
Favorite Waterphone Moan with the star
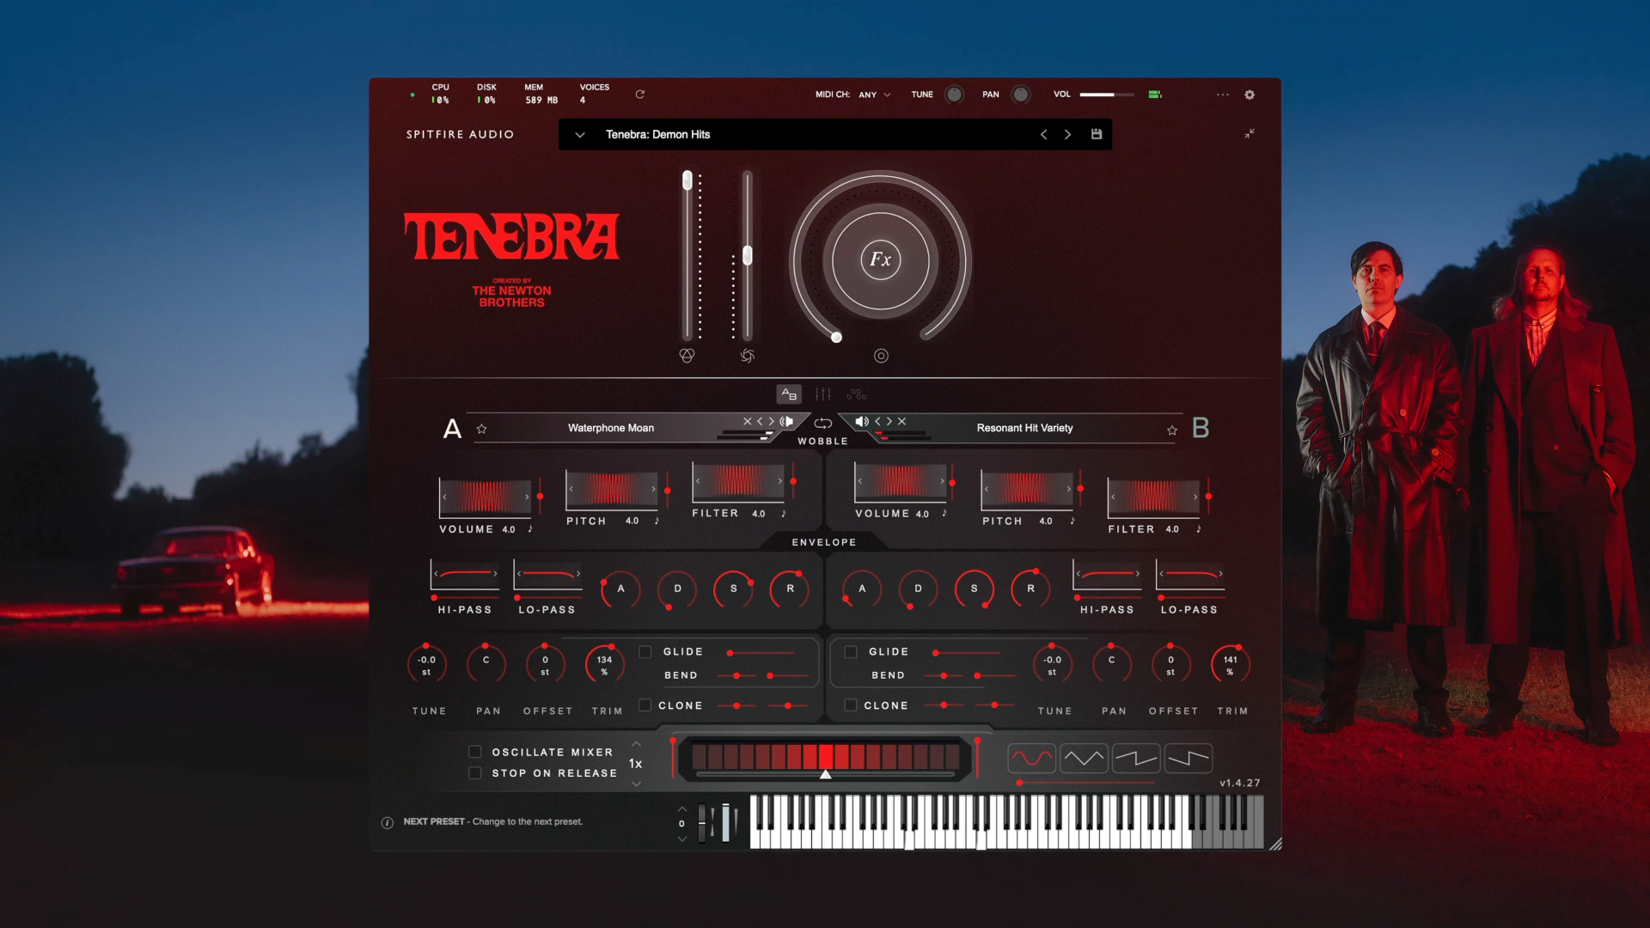pyautogui.click(x=482, y=428)
